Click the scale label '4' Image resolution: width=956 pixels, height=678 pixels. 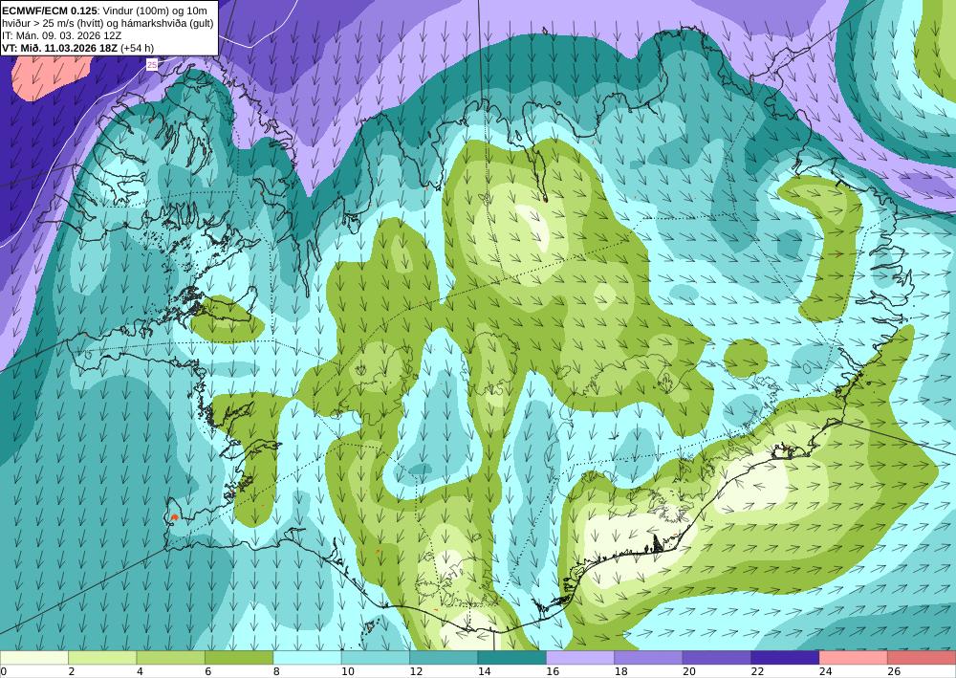pos(140,671)
